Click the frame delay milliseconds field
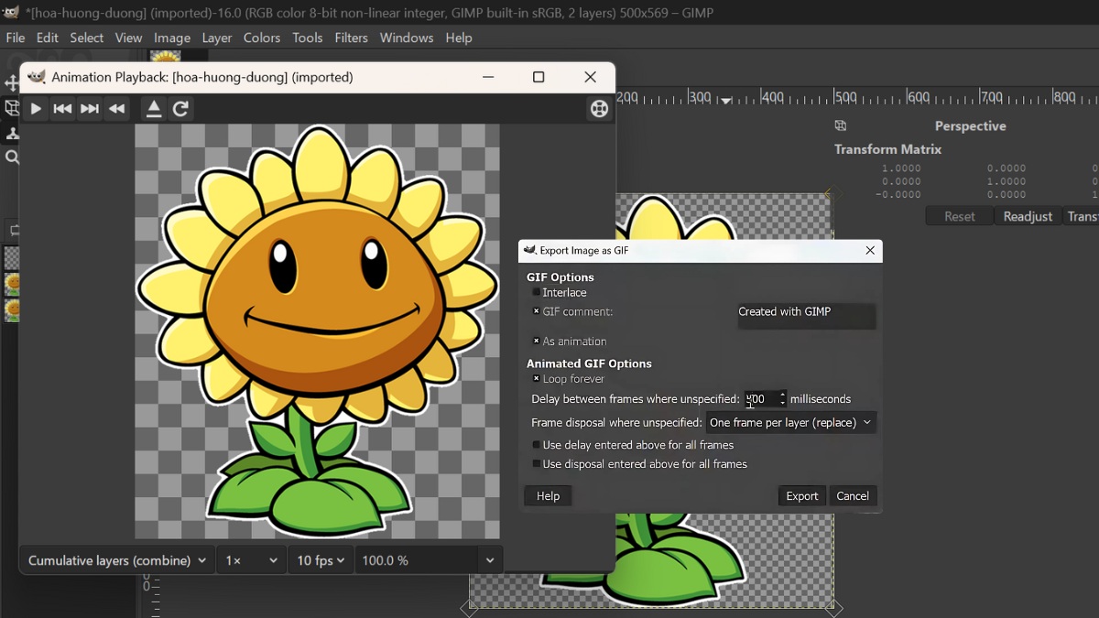This screenshot has width=1099, height=618. 760,399
